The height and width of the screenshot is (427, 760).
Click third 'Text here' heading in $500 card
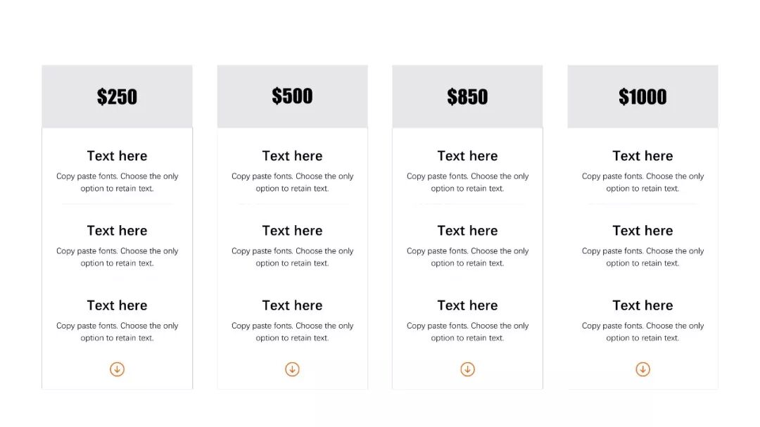[292, 305]
